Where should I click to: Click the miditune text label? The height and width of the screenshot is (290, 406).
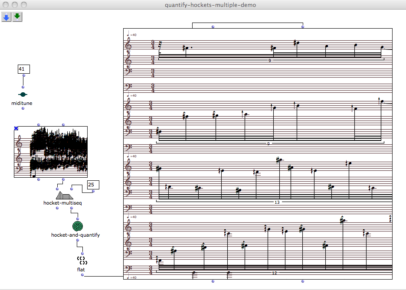pyautogui.click(x=22, y=103)
